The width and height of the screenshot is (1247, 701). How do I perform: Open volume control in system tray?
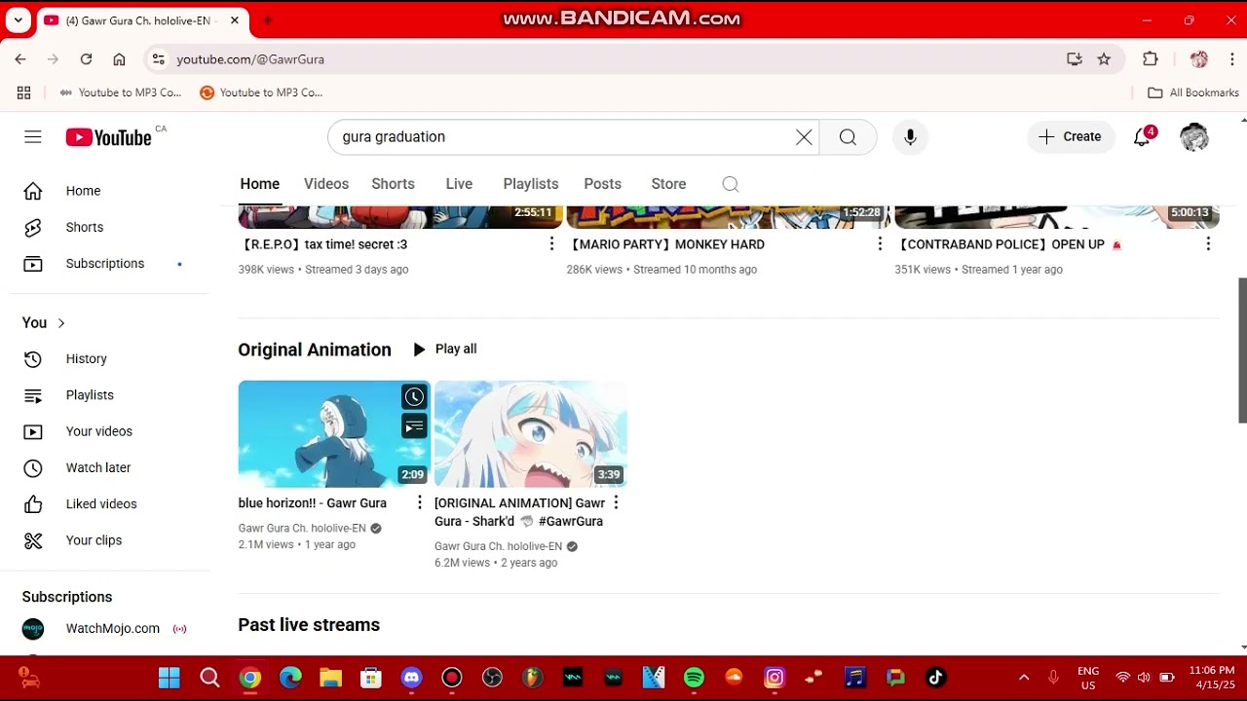click(x=1144, y=678)
